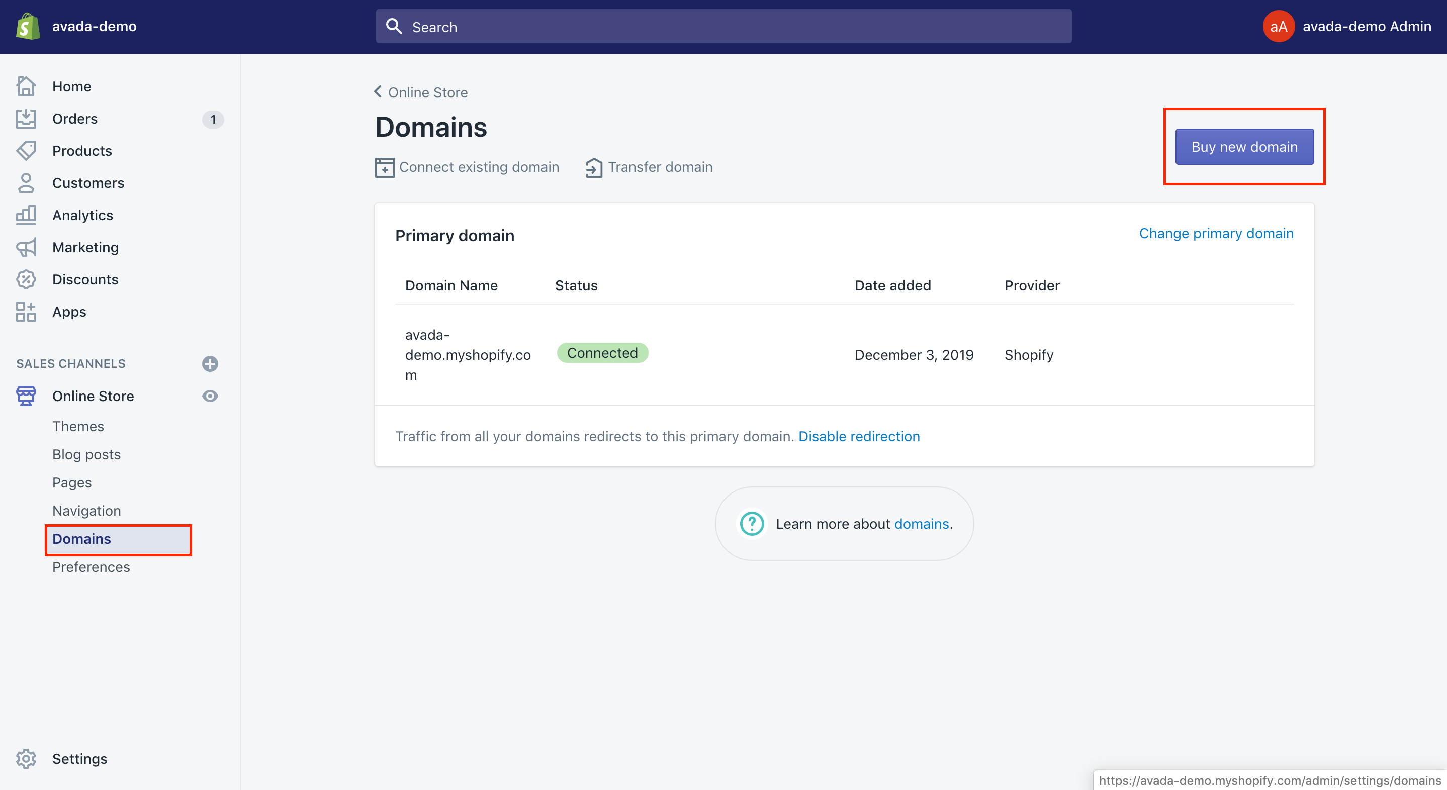
Task: Click the Orders icon in sidebar
Action: (26, 119)
